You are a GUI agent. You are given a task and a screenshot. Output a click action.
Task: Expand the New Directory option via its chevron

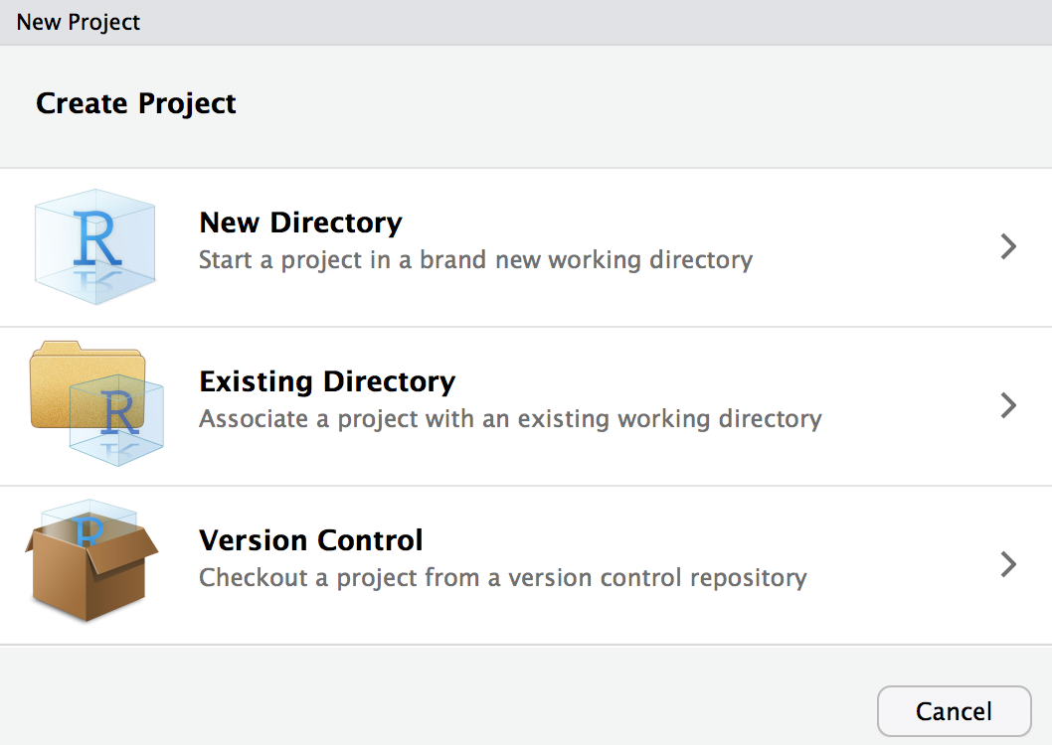tap(1008, 246)
